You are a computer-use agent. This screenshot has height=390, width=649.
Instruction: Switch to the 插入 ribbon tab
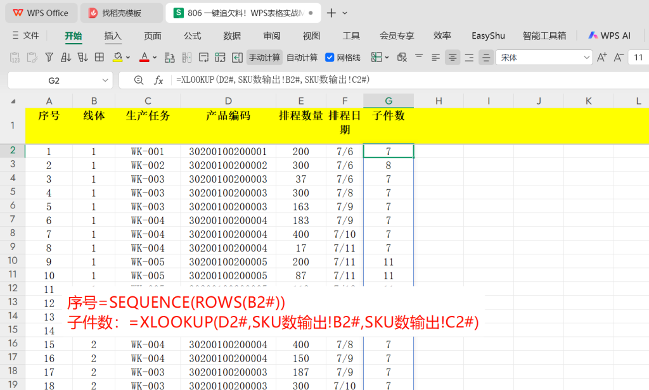click(113, 36)
